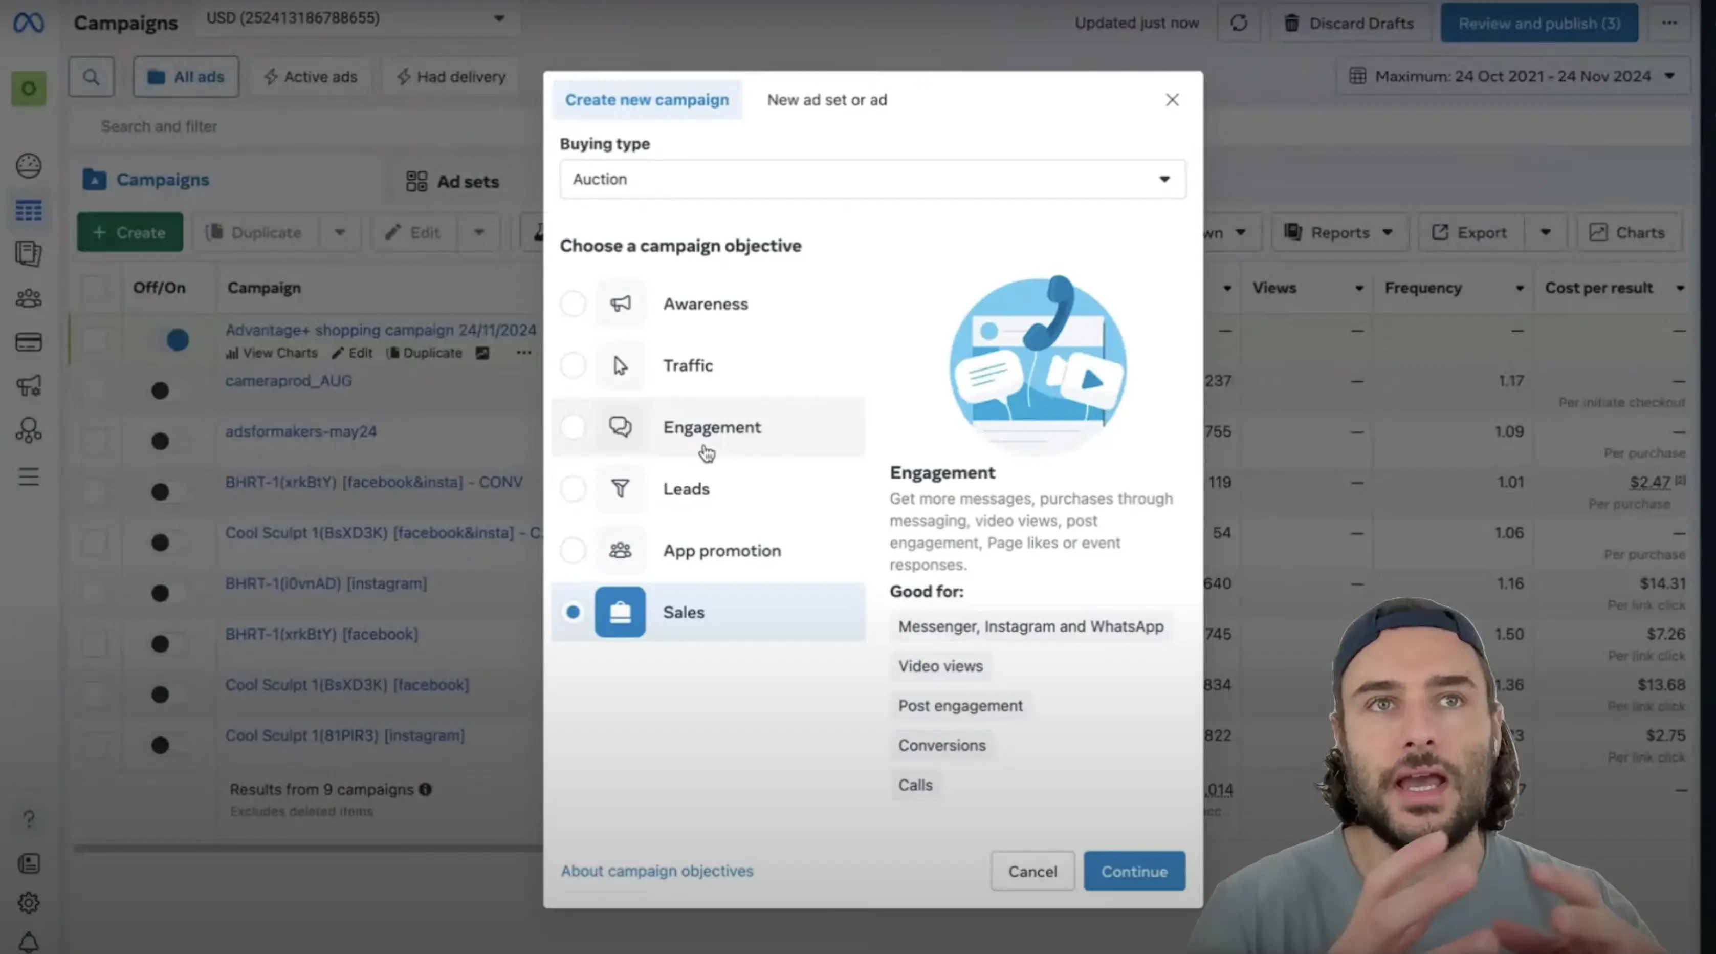Expand the Reports dropdown

1339,232
